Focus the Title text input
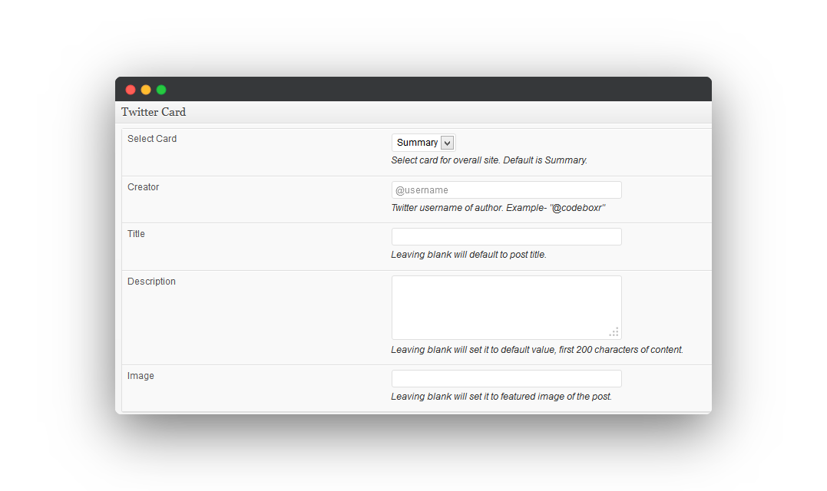Screen dimensions: 827x491 [506, 236]
